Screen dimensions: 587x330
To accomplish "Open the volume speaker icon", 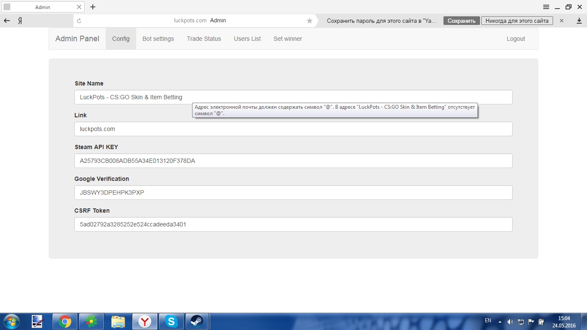I will coord(510,322).
